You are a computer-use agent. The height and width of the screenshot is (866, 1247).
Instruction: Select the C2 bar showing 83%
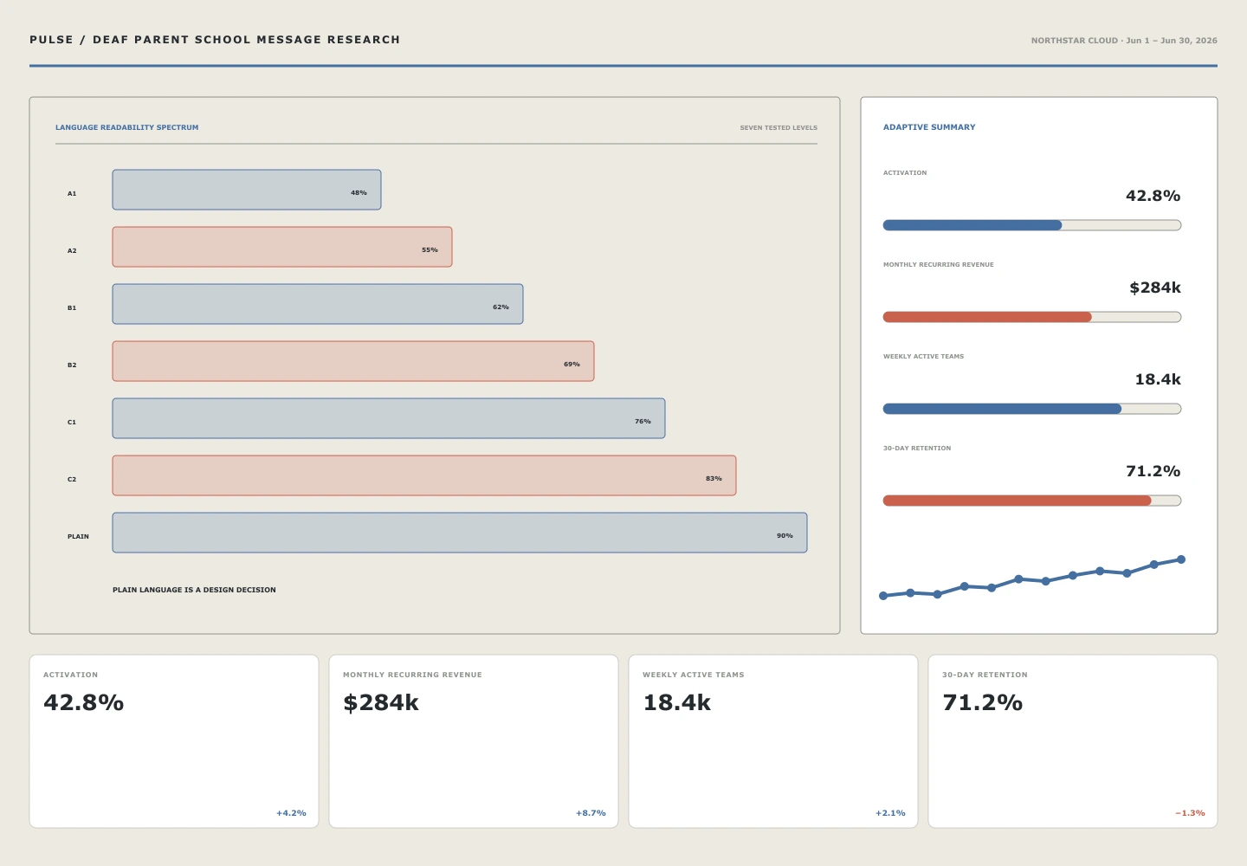(x=424, y=475)
